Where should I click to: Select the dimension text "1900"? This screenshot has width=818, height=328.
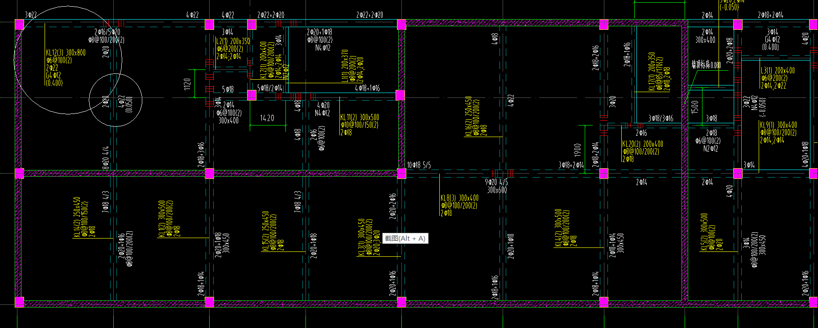[x=577, y=150]
